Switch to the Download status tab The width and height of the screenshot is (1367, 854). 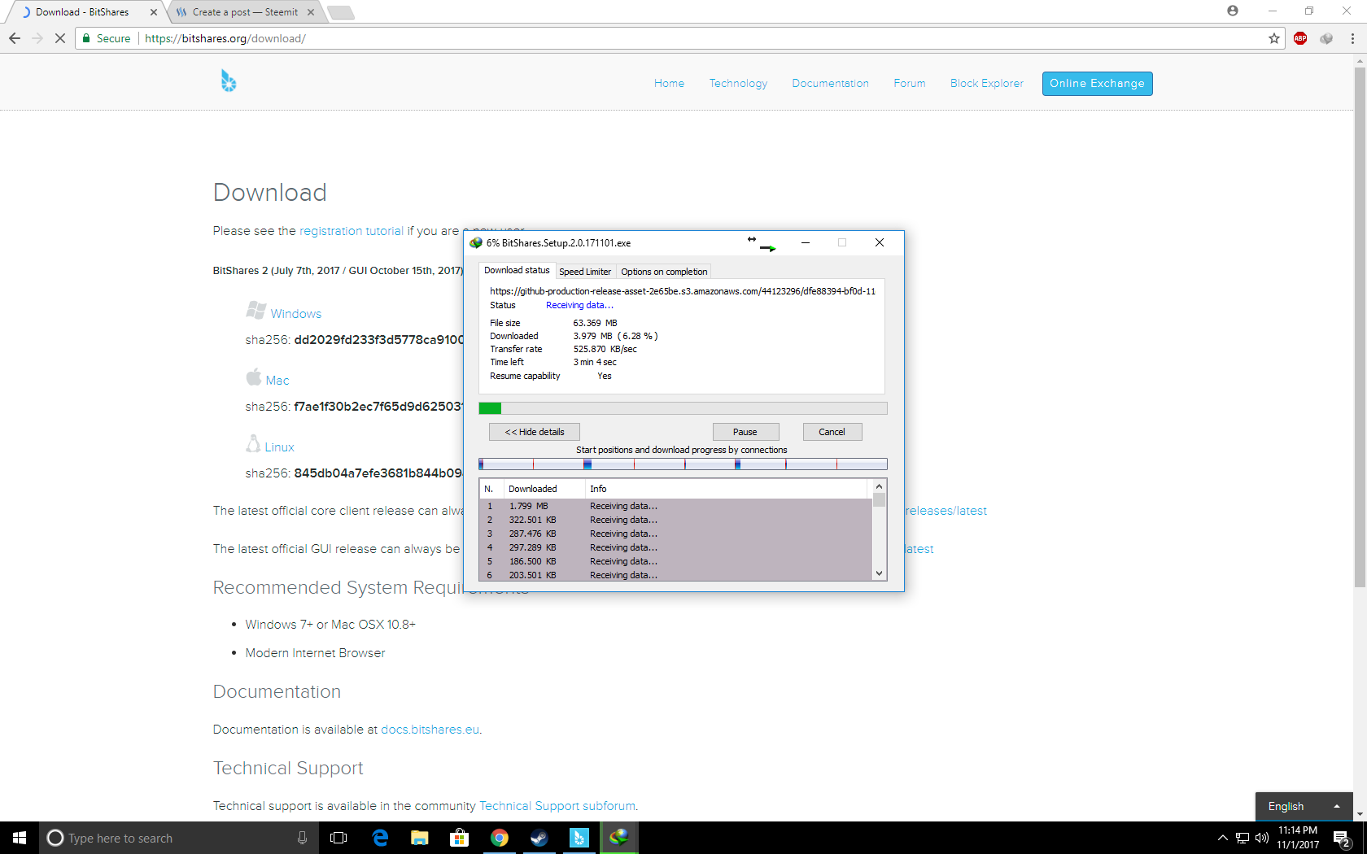[517, 270]
